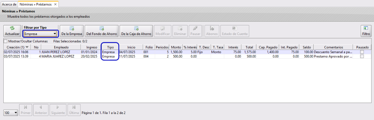Sort by the Empleado column header

click(61, 47)
